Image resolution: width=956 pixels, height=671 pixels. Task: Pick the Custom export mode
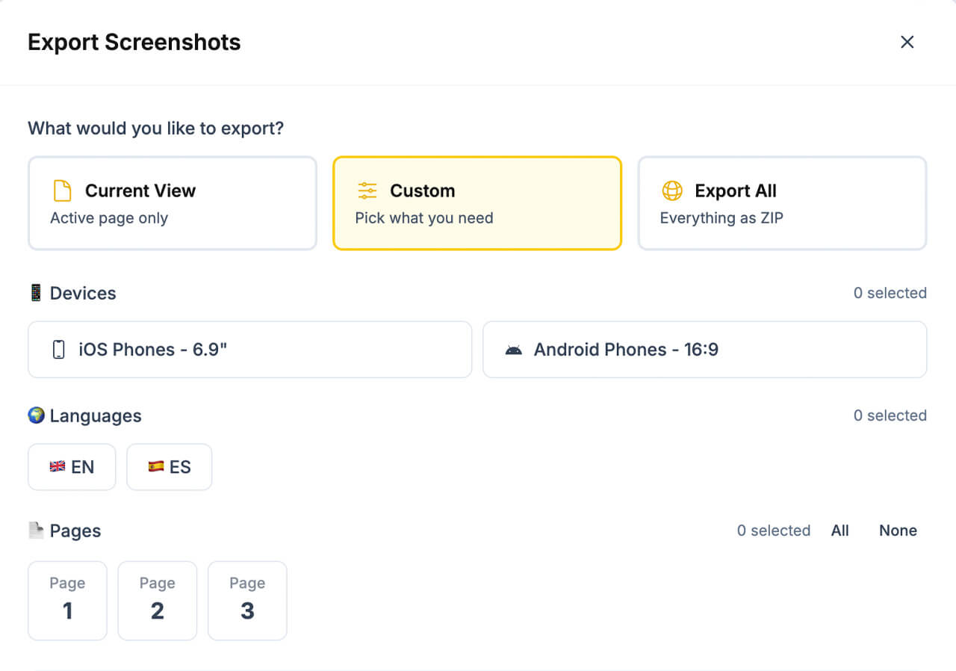[477, 203]
